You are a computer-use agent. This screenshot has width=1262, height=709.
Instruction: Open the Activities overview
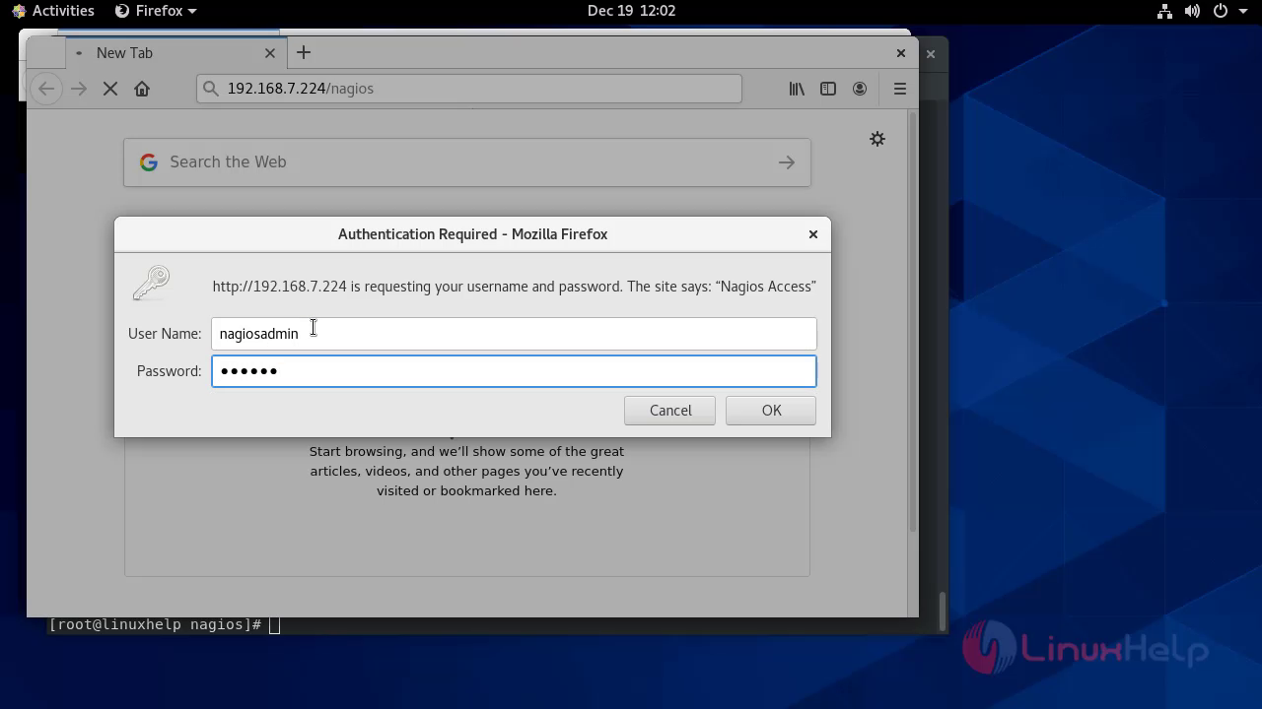(53, 11)
